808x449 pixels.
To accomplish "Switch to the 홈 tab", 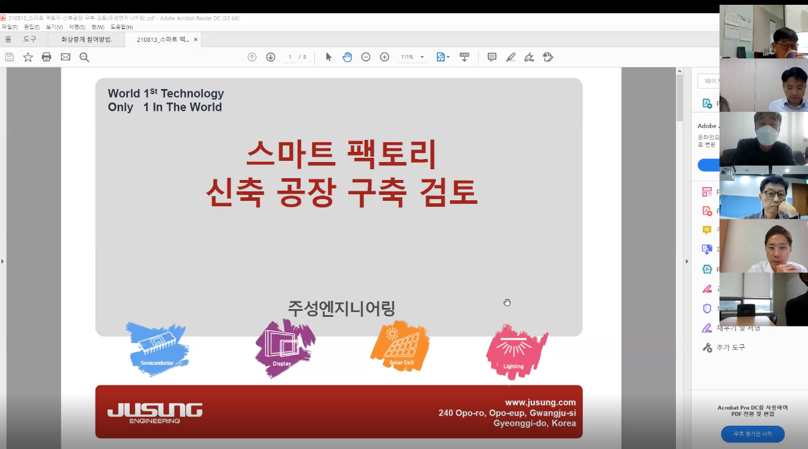I will tap(8, 39).
